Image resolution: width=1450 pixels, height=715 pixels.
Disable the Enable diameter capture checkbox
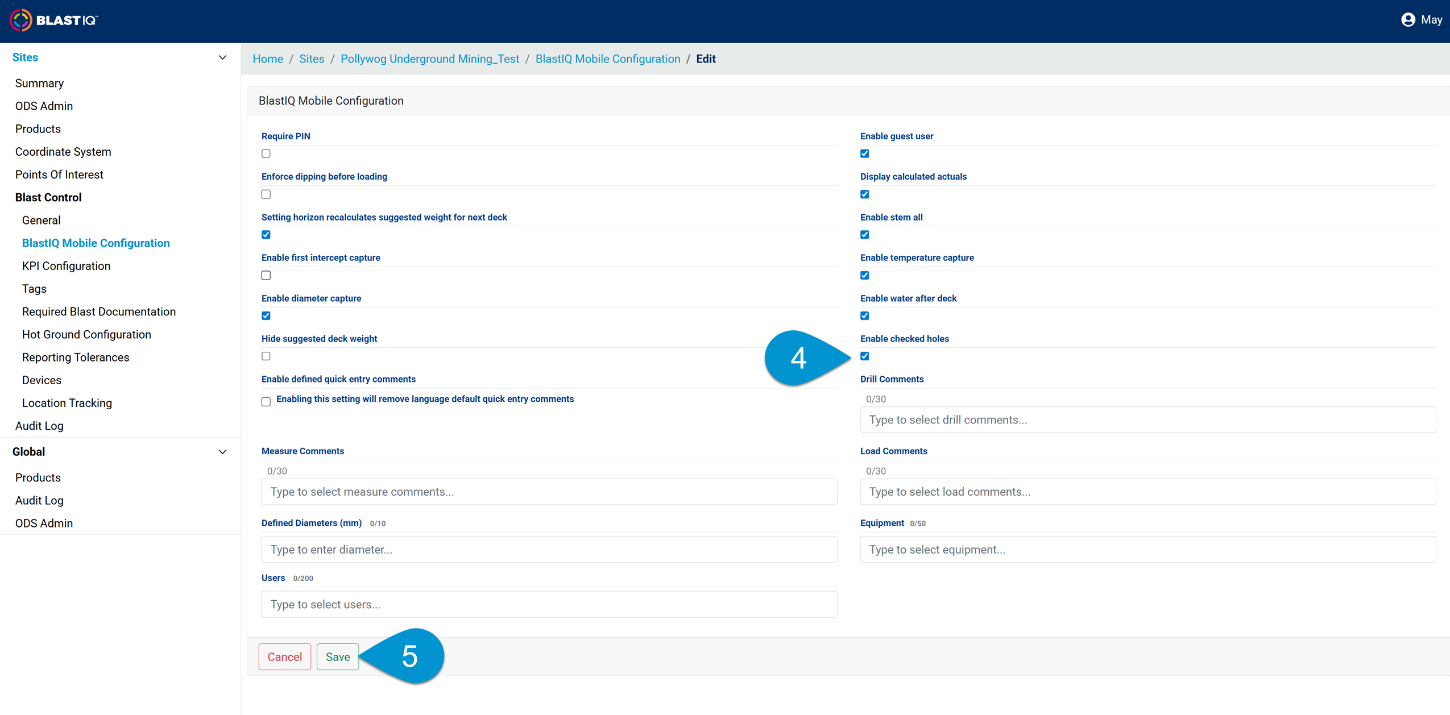(x=266, y=316)
